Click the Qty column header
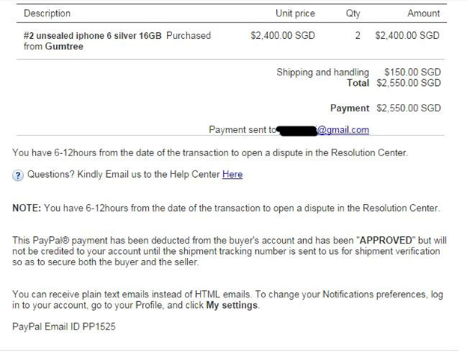The height and width of the screenshot is (355, 467). tap(352, 13)
